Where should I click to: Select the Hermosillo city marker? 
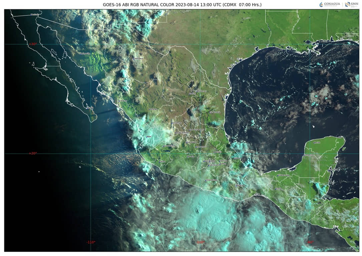point(85,53)
